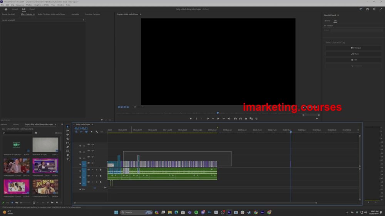Screen dimensions: 385x216
Task: Click Mark Out button in Program monitor
Action: pyautogui.click(x=201, y=119)
